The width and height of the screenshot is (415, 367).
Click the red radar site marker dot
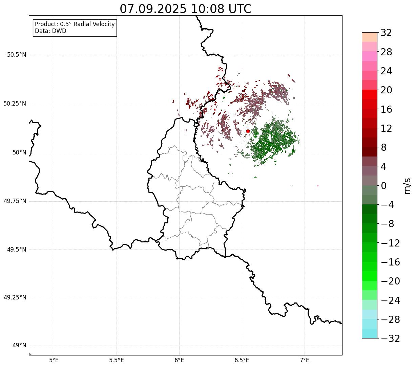(248, 131)
